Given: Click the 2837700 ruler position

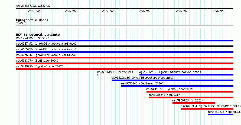Looking at the screenshot, I should click(219, 11).
